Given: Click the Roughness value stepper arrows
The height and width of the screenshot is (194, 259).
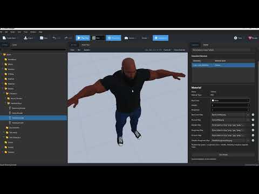Looking at the screenshot, I should click(248, 110).
